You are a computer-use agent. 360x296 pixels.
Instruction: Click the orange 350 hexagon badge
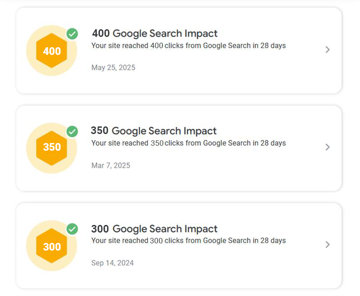pos(52,148)
